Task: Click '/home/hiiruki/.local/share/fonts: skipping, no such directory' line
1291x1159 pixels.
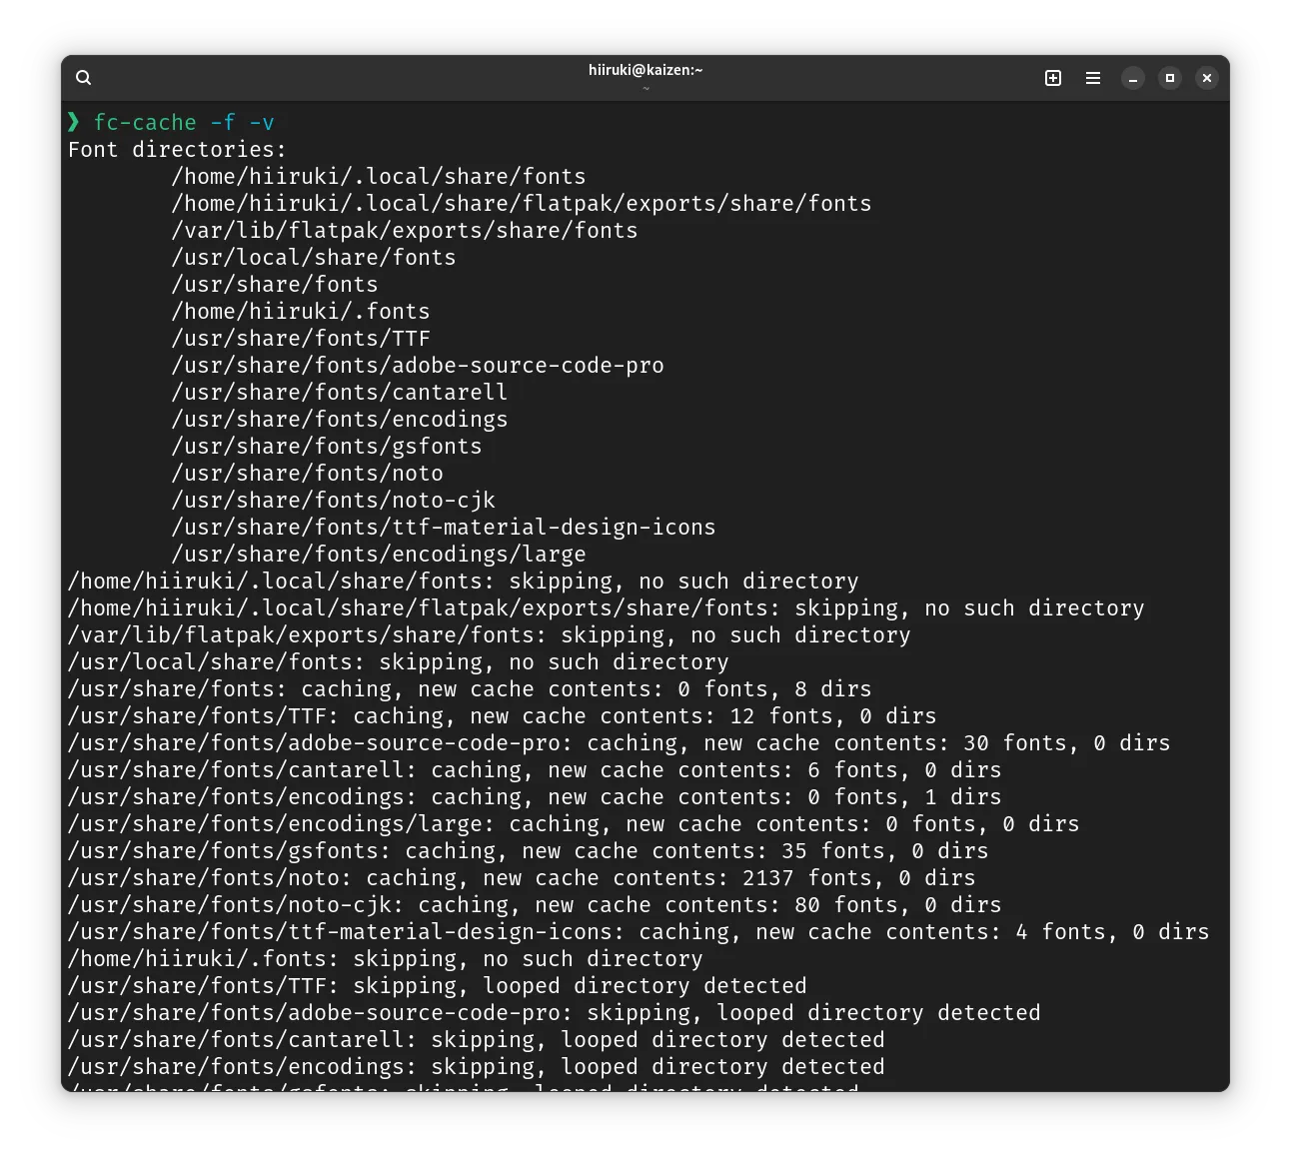Action: pyautogui.click(x=463, y=581)
